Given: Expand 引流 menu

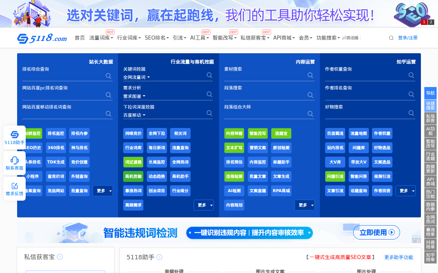Looking at the screenshot, I should [x=179, y=38].
